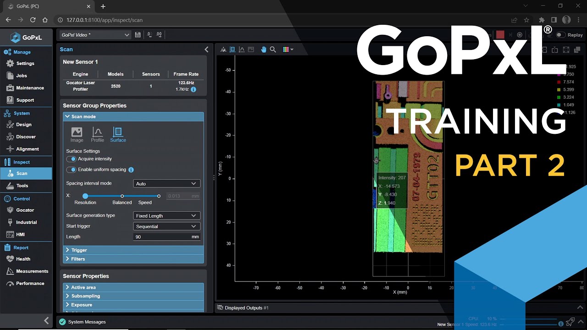The height and width of the screenshot is (330, 587).
Task: Collapse the Scan mode section
Action: pyautogui.click(x=133, y=117)
